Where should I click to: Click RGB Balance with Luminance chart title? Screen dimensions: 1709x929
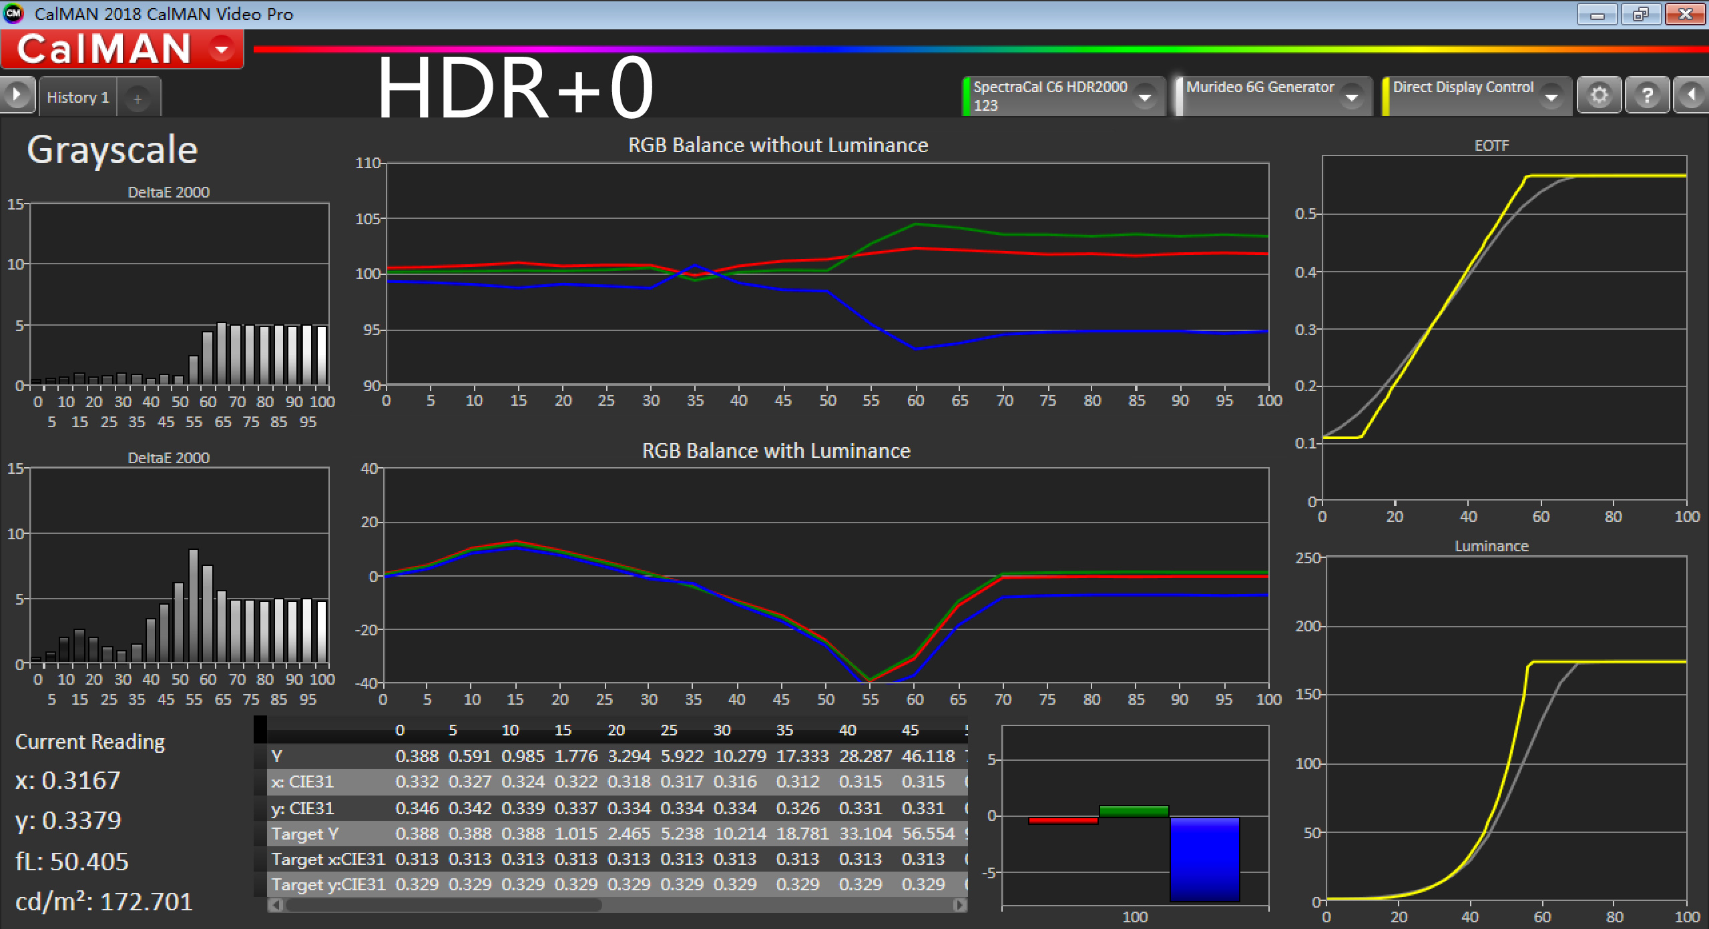click(x=776, y=450)
